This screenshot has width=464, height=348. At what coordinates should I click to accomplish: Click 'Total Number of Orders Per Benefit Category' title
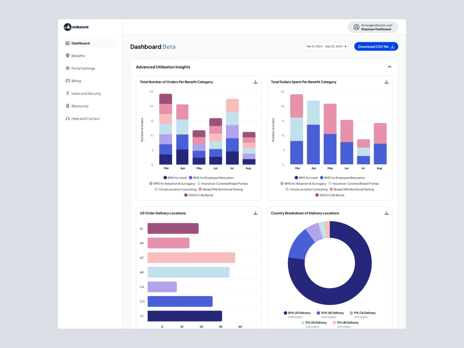(x=176, y=82)
